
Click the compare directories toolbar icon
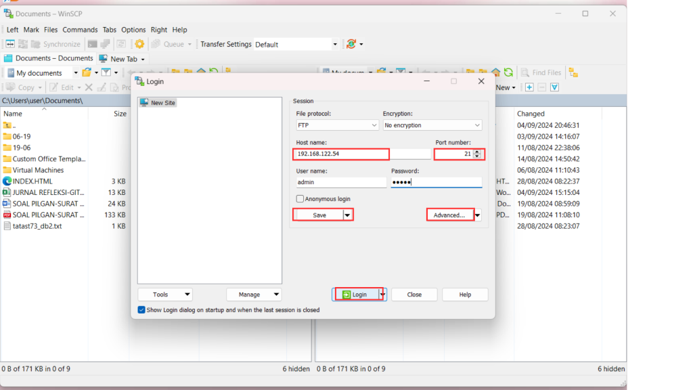click(11, 44)
